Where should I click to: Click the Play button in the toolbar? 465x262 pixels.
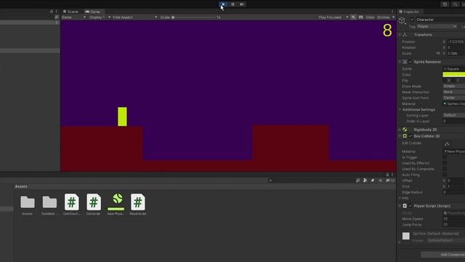tap(223, 4)
